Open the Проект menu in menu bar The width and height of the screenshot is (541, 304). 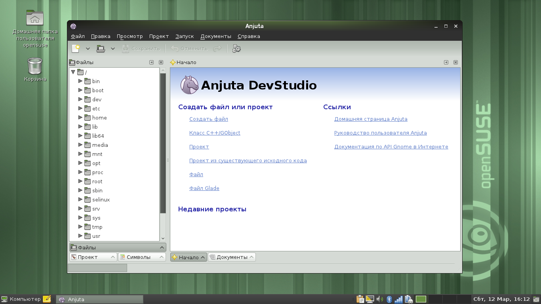[159, 36]
